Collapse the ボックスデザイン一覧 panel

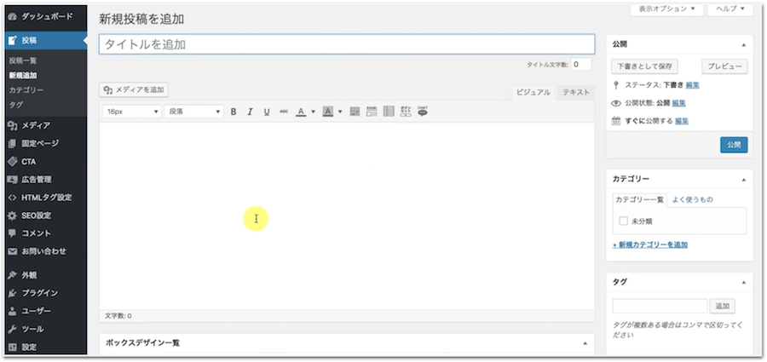point(585,342)
